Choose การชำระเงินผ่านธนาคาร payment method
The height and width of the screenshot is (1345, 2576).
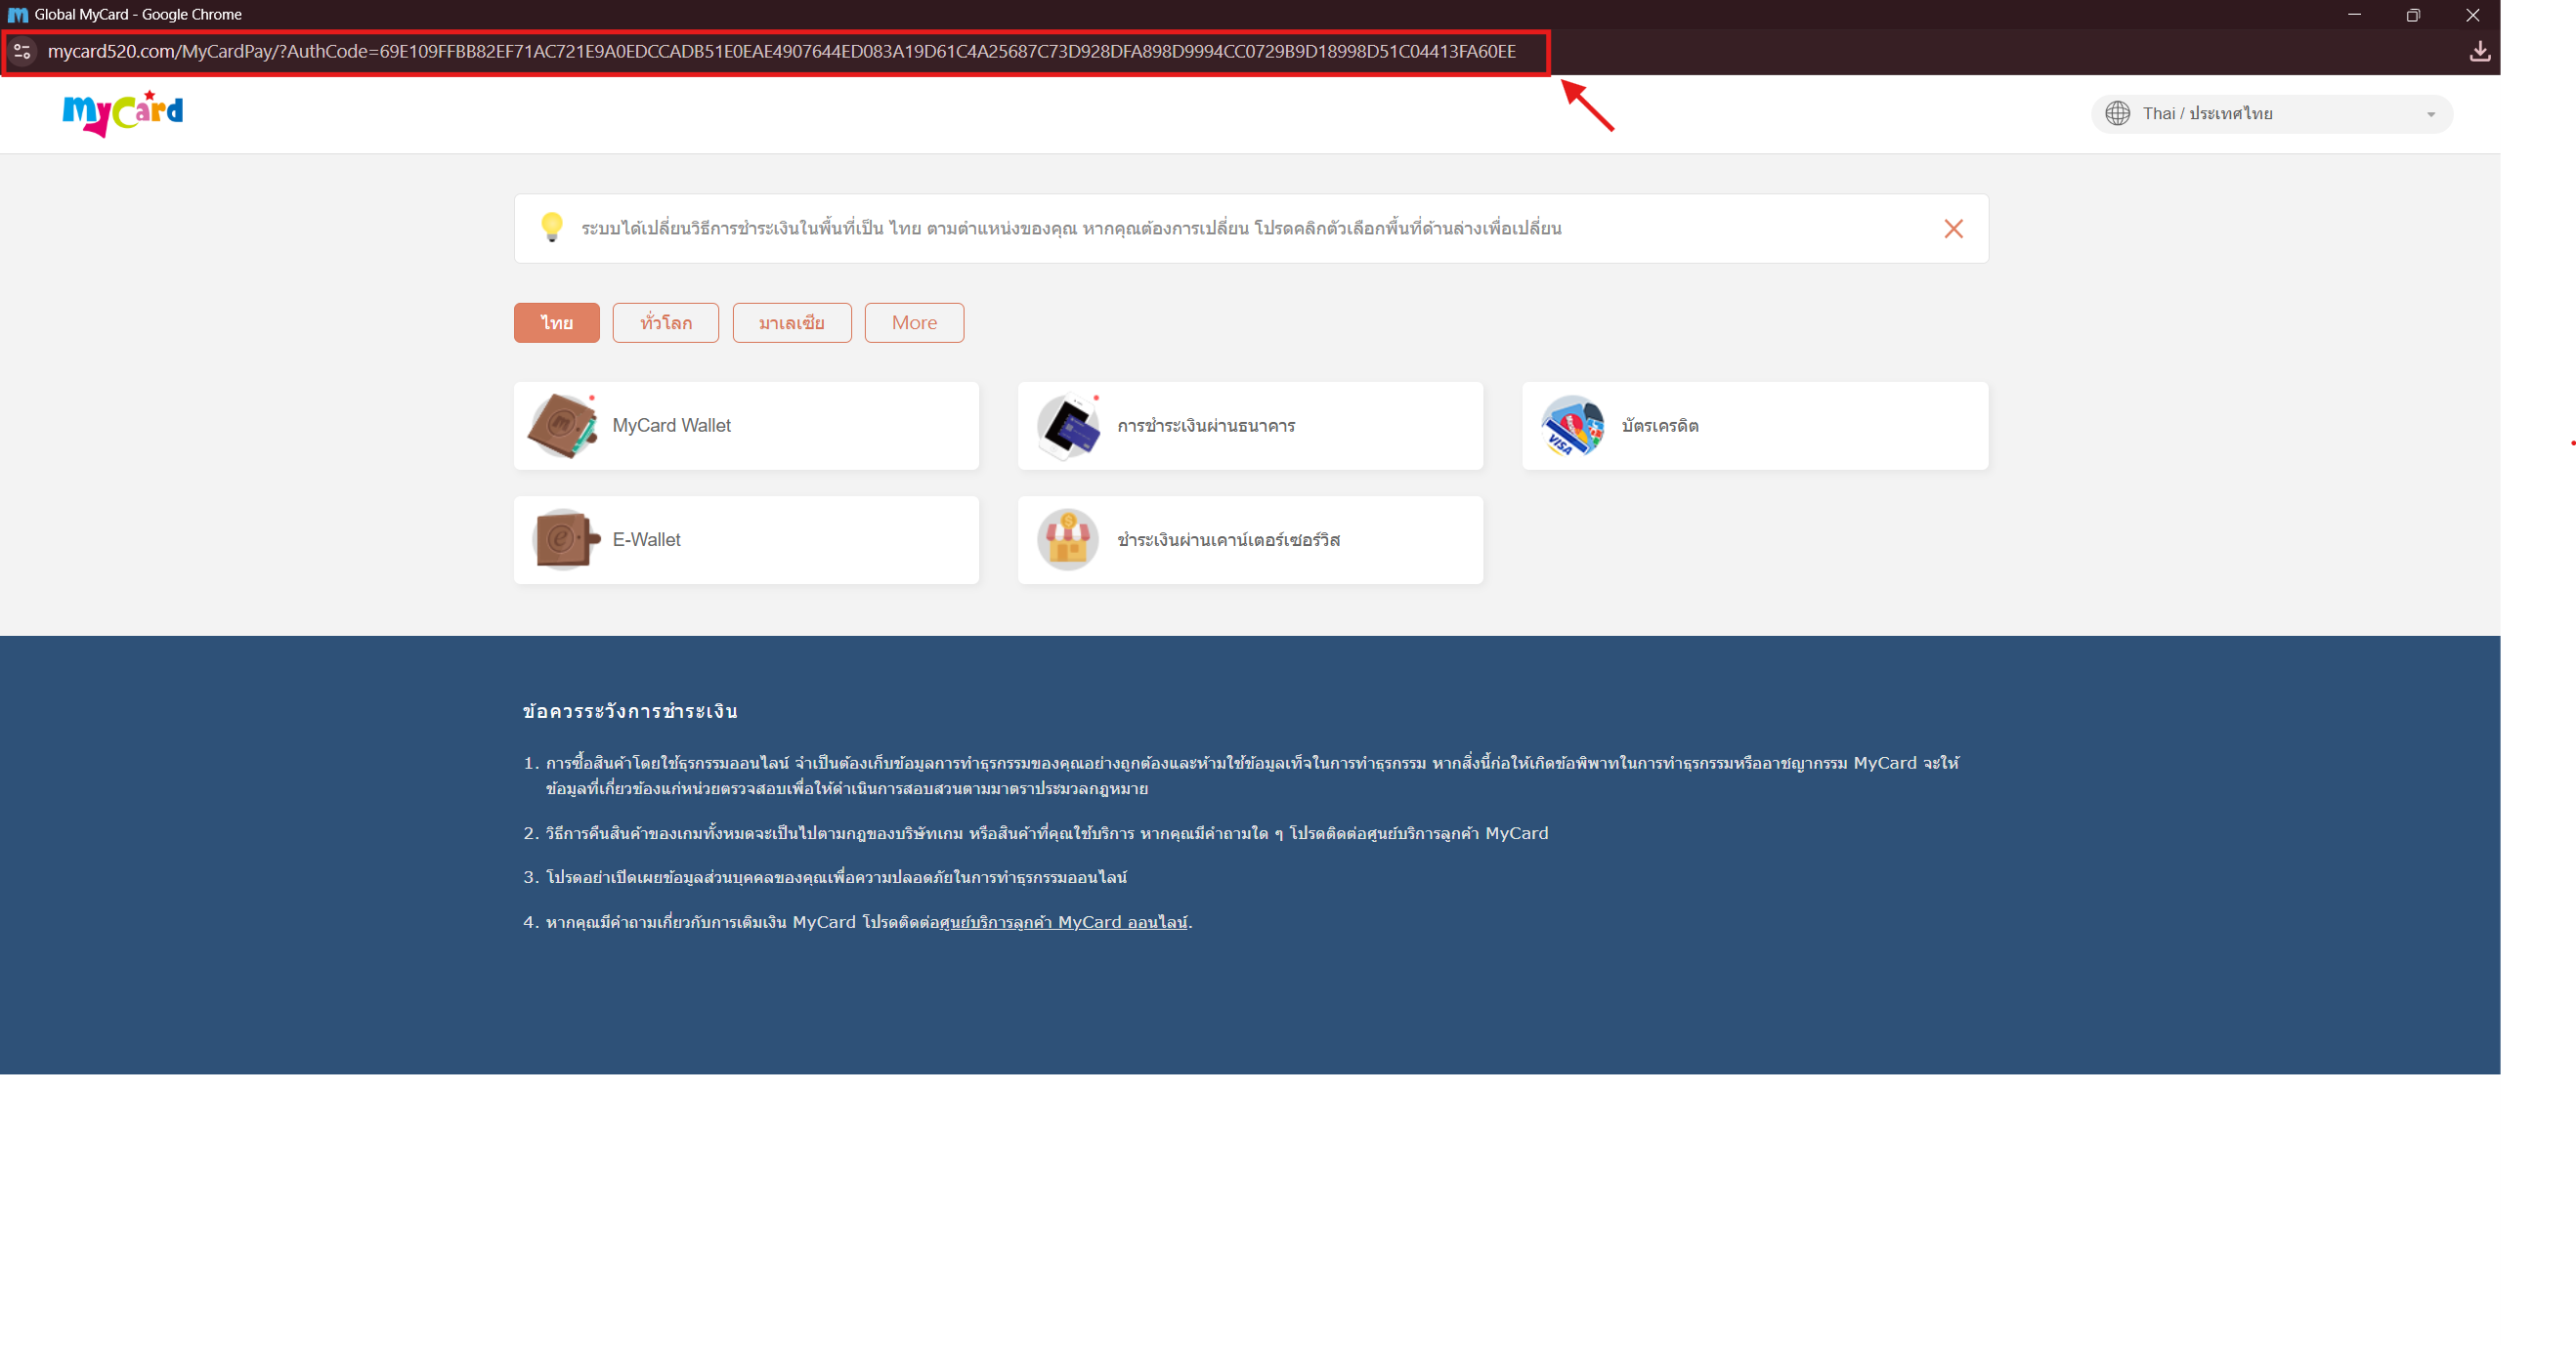(x=1250, y=426)
